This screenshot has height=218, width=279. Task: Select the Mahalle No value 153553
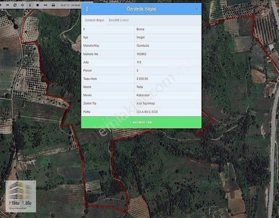141,54
